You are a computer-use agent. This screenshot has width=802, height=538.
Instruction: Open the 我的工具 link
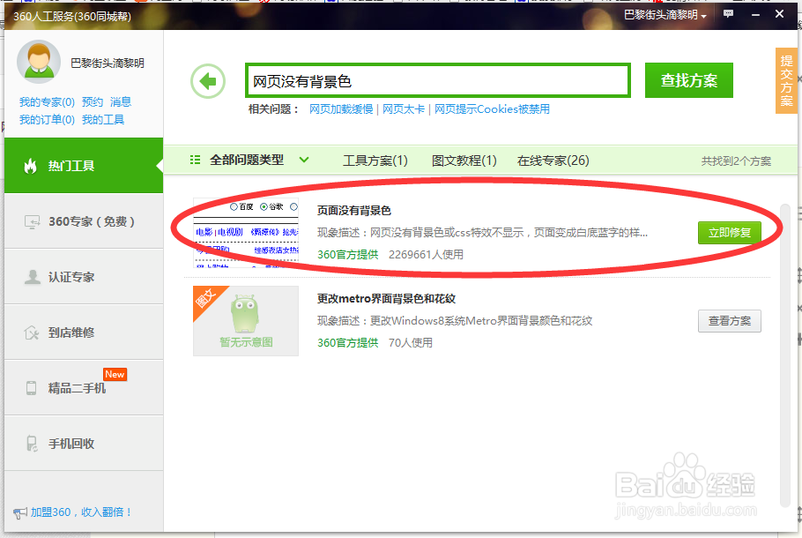(103, 120)
